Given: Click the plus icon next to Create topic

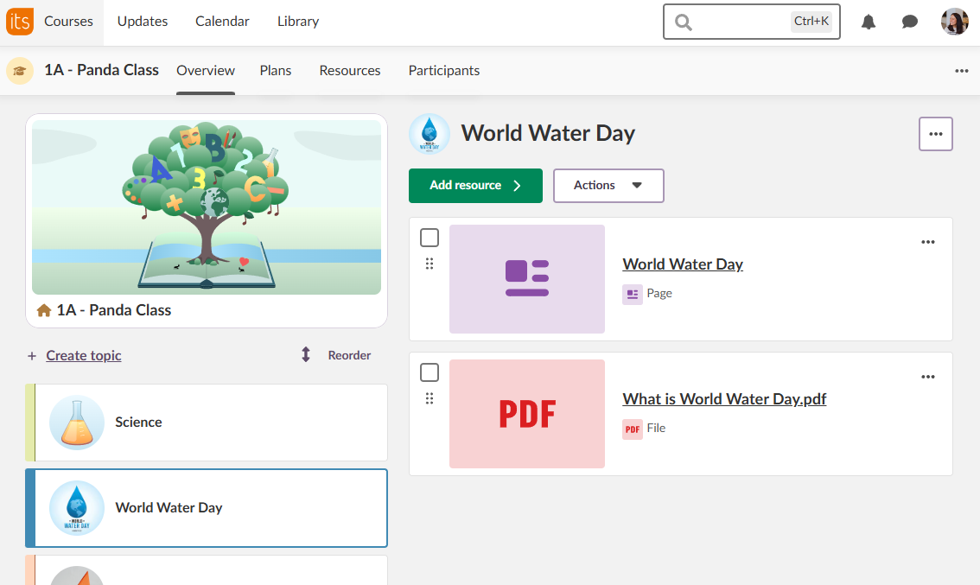Looking at the screenshot, I should tap(32, 356).
